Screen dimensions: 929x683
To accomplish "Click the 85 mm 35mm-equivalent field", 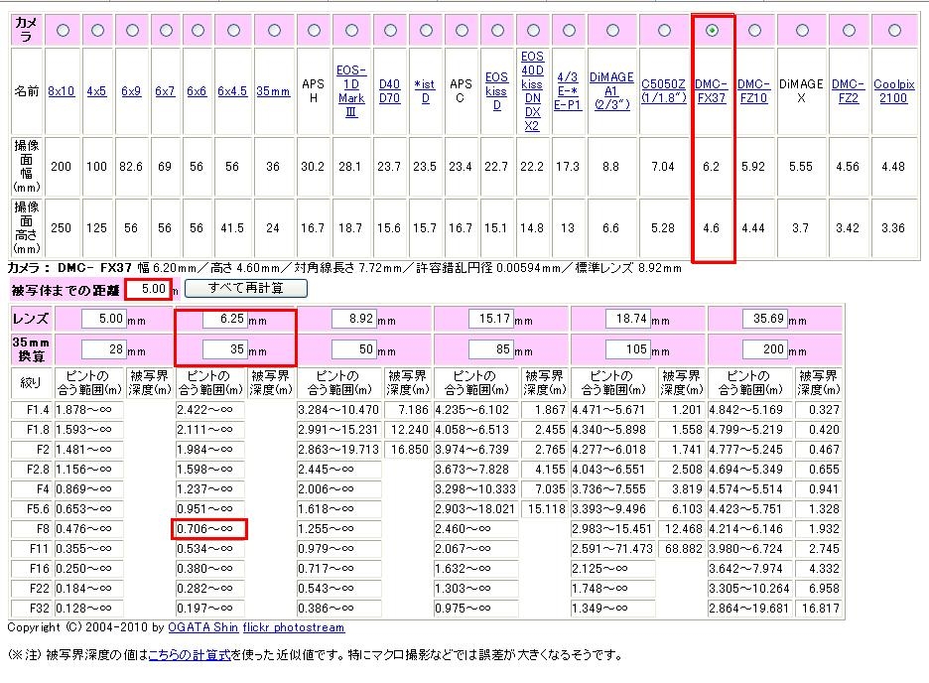I will pos(491,349).
